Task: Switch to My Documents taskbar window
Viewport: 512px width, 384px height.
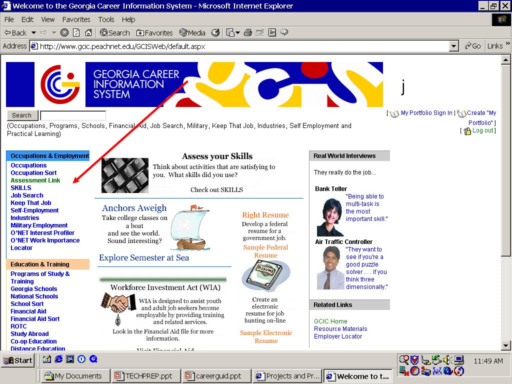Action: tap(75, 376)
